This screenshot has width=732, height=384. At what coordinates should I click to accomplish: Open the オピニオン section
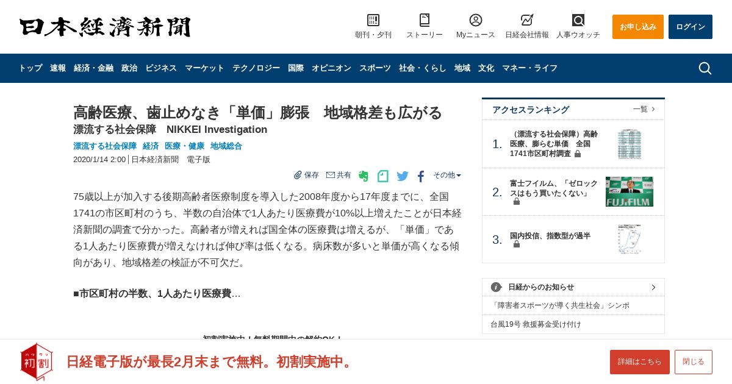pos(331,68)
